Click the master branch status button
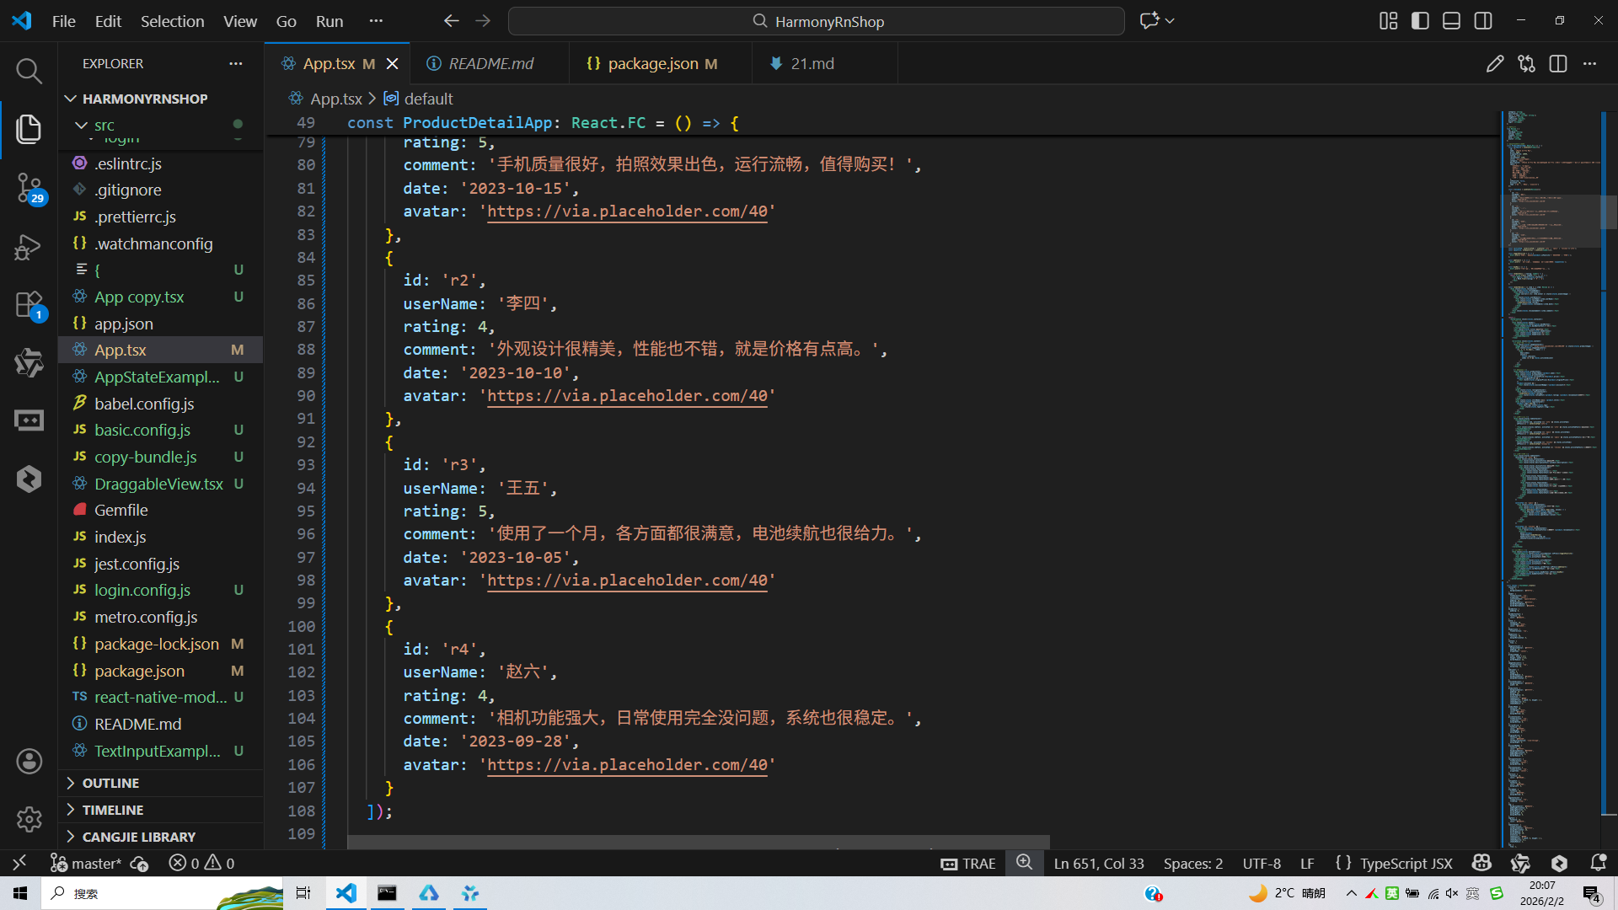This screenshot has width=1618, height=910. [86, 863]
